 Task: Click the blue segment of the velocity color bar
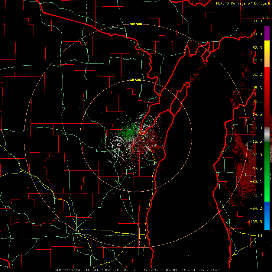tap(267, 215)
